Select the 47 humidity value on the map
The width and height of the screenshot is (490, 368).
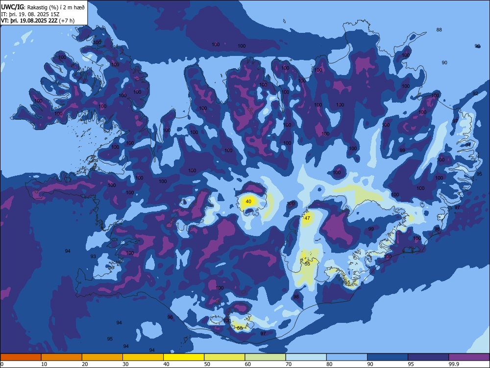(x=307, y=218)
